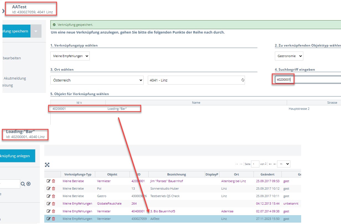Viewport: 341px width, 224px height.
Task: Edit the Jim "Panses" Bauernhof link row
Action: pos(49,181)
